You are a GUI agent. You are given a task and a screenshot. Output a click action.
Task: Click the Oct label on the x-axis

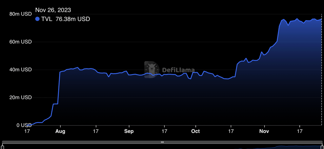pyautogui.click(x=195, y=132)
